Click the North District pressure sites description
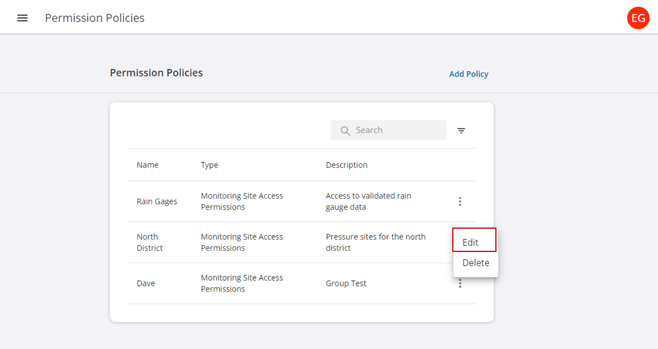 375,242
